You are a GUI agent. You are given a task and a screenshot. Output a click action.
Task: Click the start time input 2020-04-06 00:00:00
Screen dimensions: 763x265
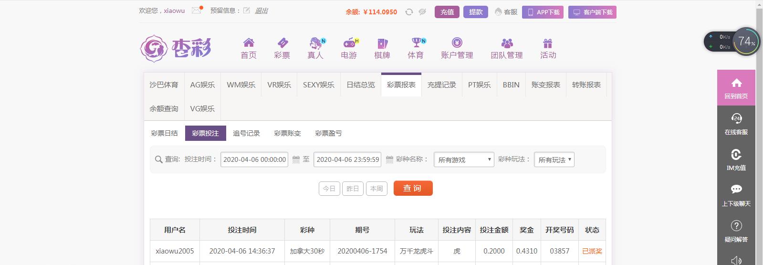[x=254, y=159]
